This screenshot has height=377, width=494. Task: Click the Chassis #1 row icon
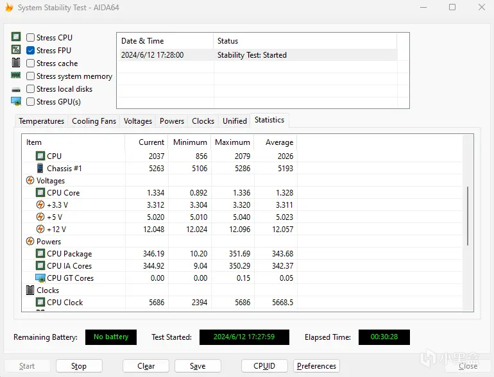point(40,168)
